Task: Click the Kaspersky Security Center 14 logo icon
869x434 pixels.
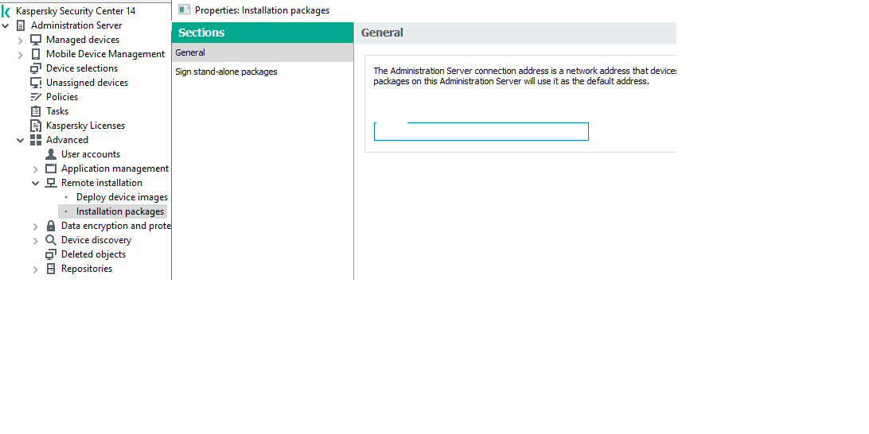Action: click(6, 11)
